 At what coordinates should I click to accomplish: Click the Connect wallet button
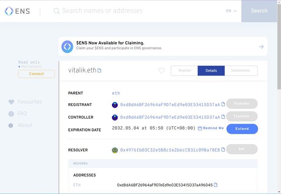[36, 74]
